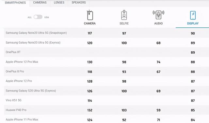This screenshot has height=123, width=209.
Task: Select the ALL label next to toggle
Action: tap(30, 17)
